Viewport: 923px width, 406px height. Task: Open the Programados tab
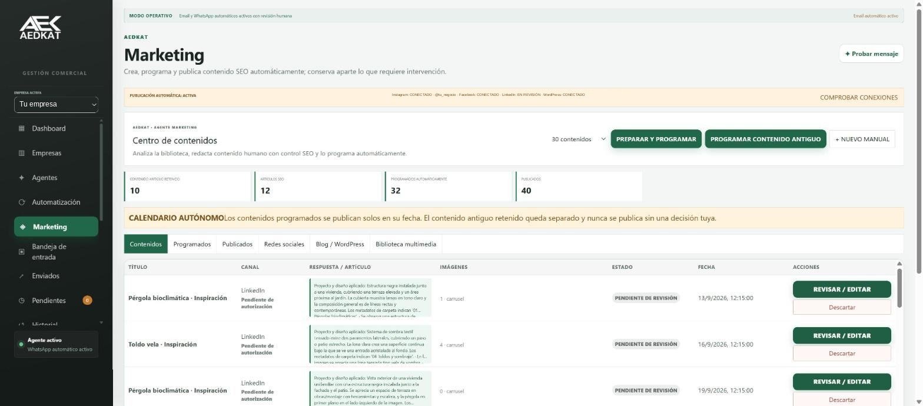pyautogui.click(x=192, y=244)
